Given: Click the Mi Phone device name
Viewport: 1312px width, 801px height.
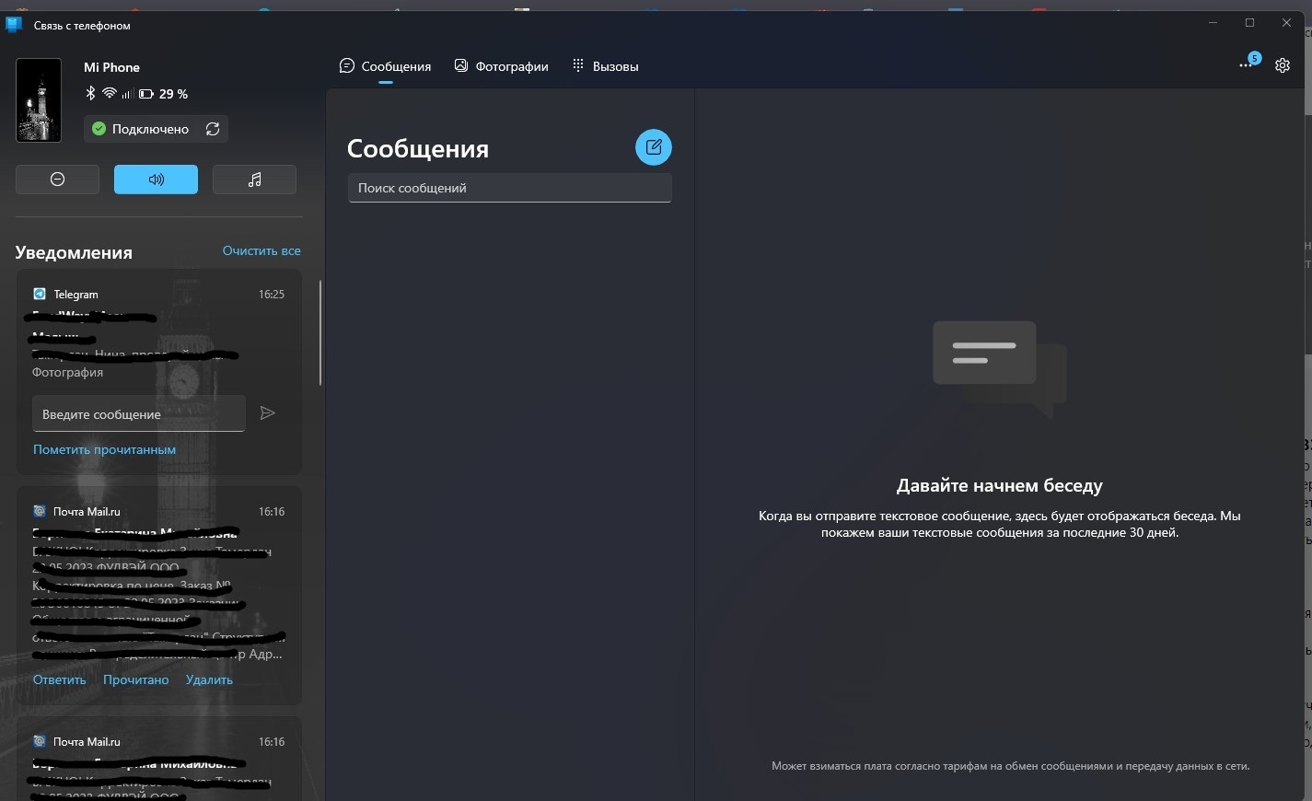Looking at the screenshot, I should (111, 67).
